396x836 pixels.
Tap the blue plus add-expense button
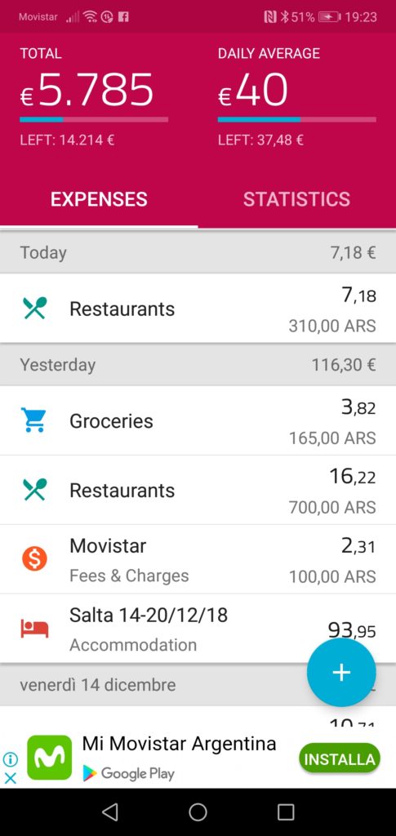(341, 673)
